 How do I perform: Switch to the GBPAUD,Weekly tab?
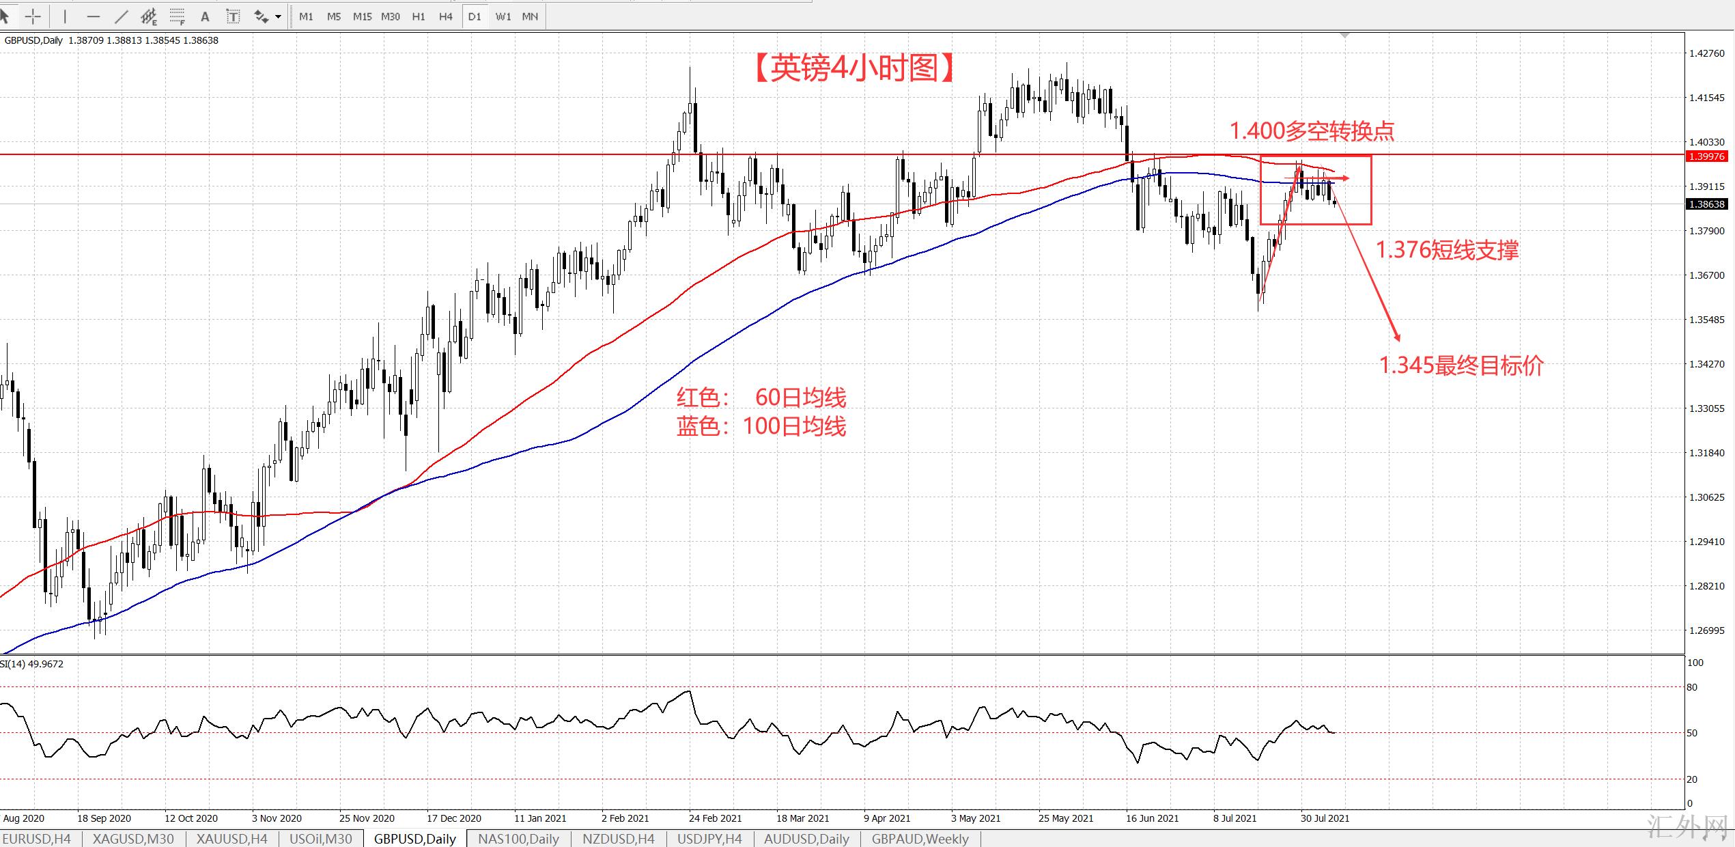pos(920,839)
